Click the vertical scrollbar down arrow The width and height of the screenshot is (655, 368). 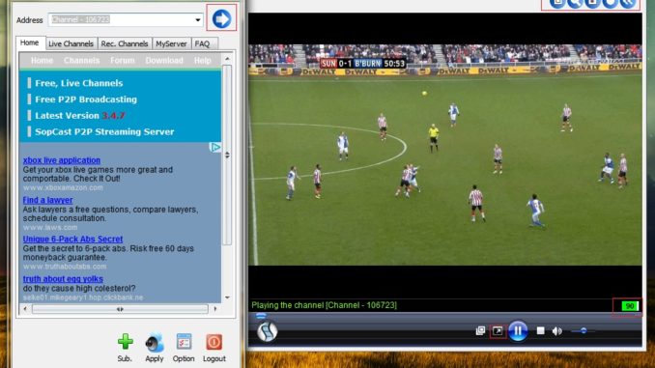tap(227, 297)
